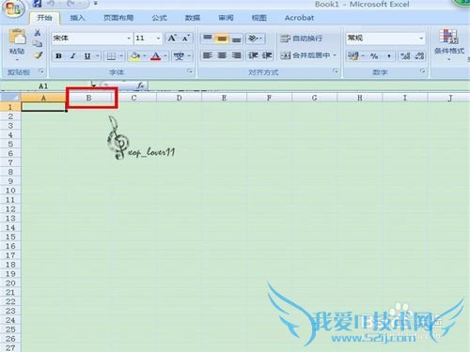This screenshot has width=470, height=352.
Task: Select Middle Align icon
Action: [x=222, y=38]
